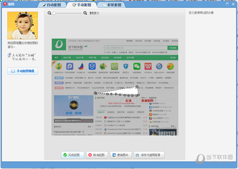Screen dimensions: 238x169
Task: Click the 反选 invert selection button
Action: pyautogui.click(x=129, y=101)
